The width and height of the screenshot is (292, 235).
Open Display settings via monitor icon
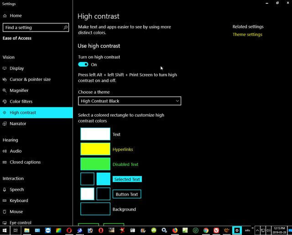[x=5, y=68]
